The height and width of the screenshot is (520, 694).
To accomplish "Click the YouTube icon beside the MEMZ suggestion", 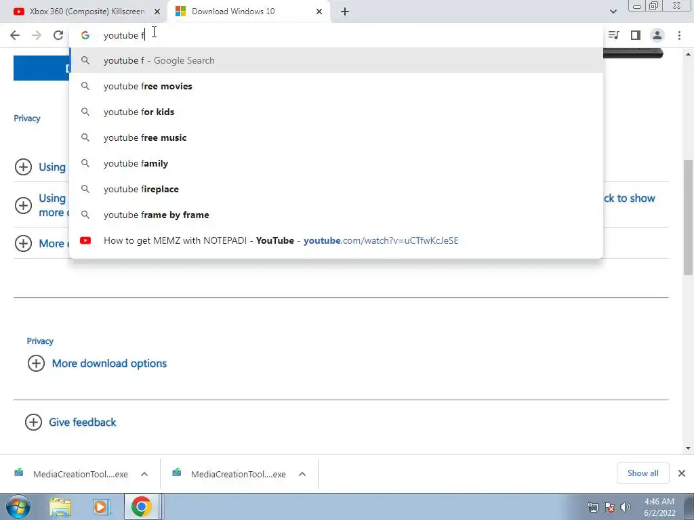I will 85,240.
